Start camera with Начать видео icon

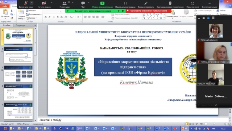point(44,3)
